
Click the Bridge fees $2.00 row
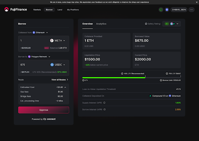[x=42, y=96]
